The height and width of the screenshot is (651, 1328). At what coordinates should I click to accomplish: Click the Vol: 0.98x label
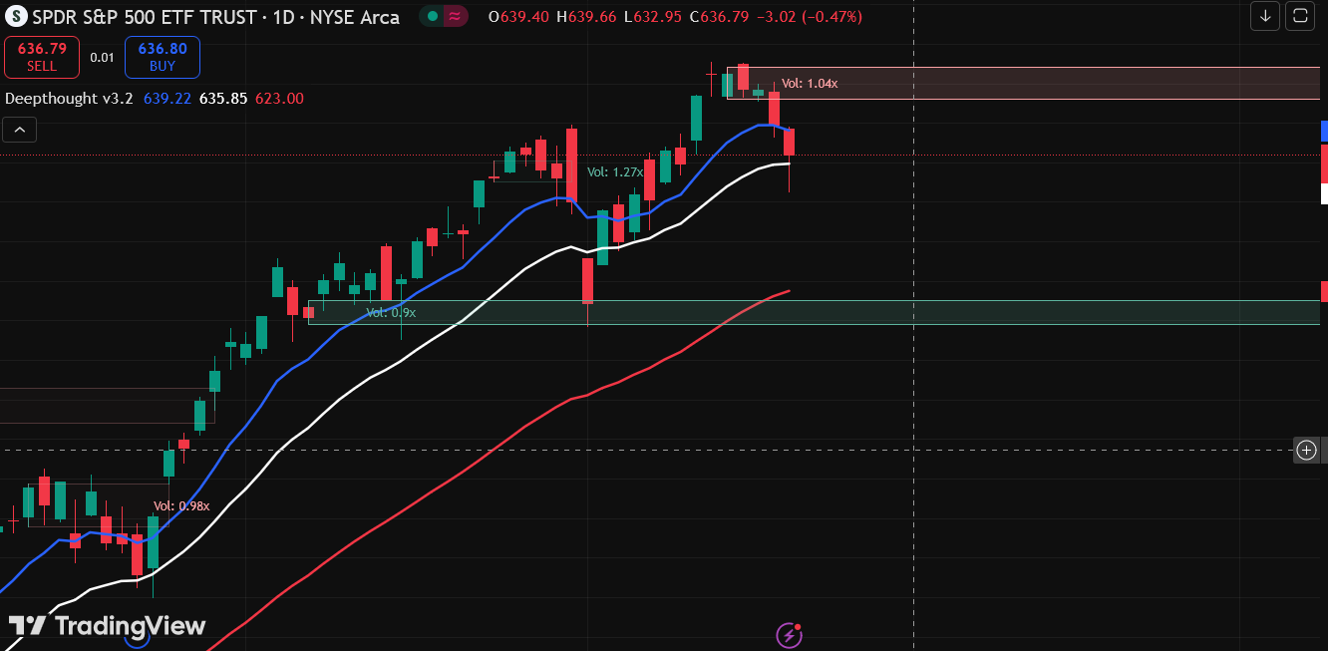coord(181,506)
